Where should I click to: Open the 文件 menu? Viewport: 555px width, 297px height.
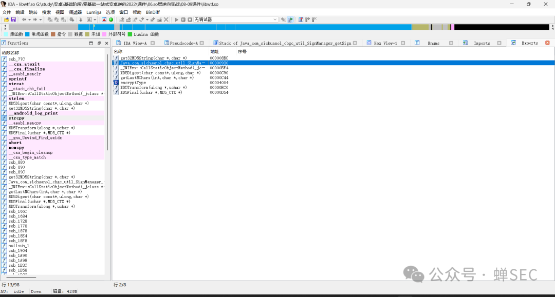6,12
